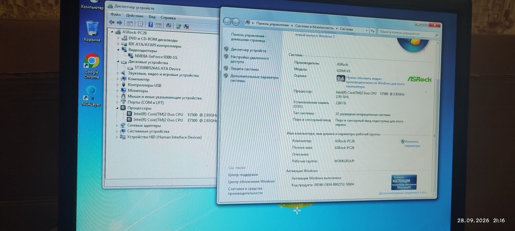This screenshot has height=231, width=515.
Task: Click Контроллеры USB plug icon
Action: coord(124,85)
